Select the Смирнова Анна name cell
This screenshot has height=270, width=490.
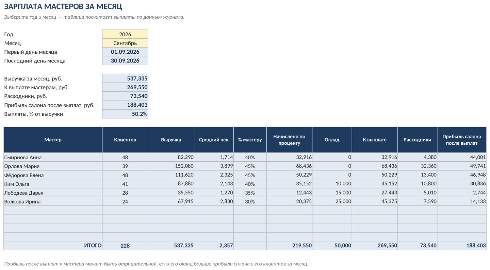pyautogui.click(x=53, y=157)
